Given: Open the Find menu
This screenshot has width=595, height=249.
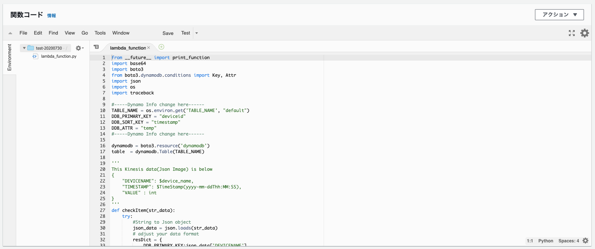Looking at the screenshot, I should pyautogui.click(x=53, y=33).
